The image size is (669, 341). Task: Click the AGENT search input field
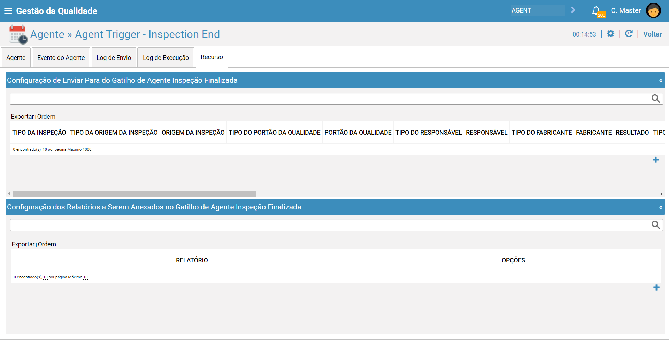538,10
